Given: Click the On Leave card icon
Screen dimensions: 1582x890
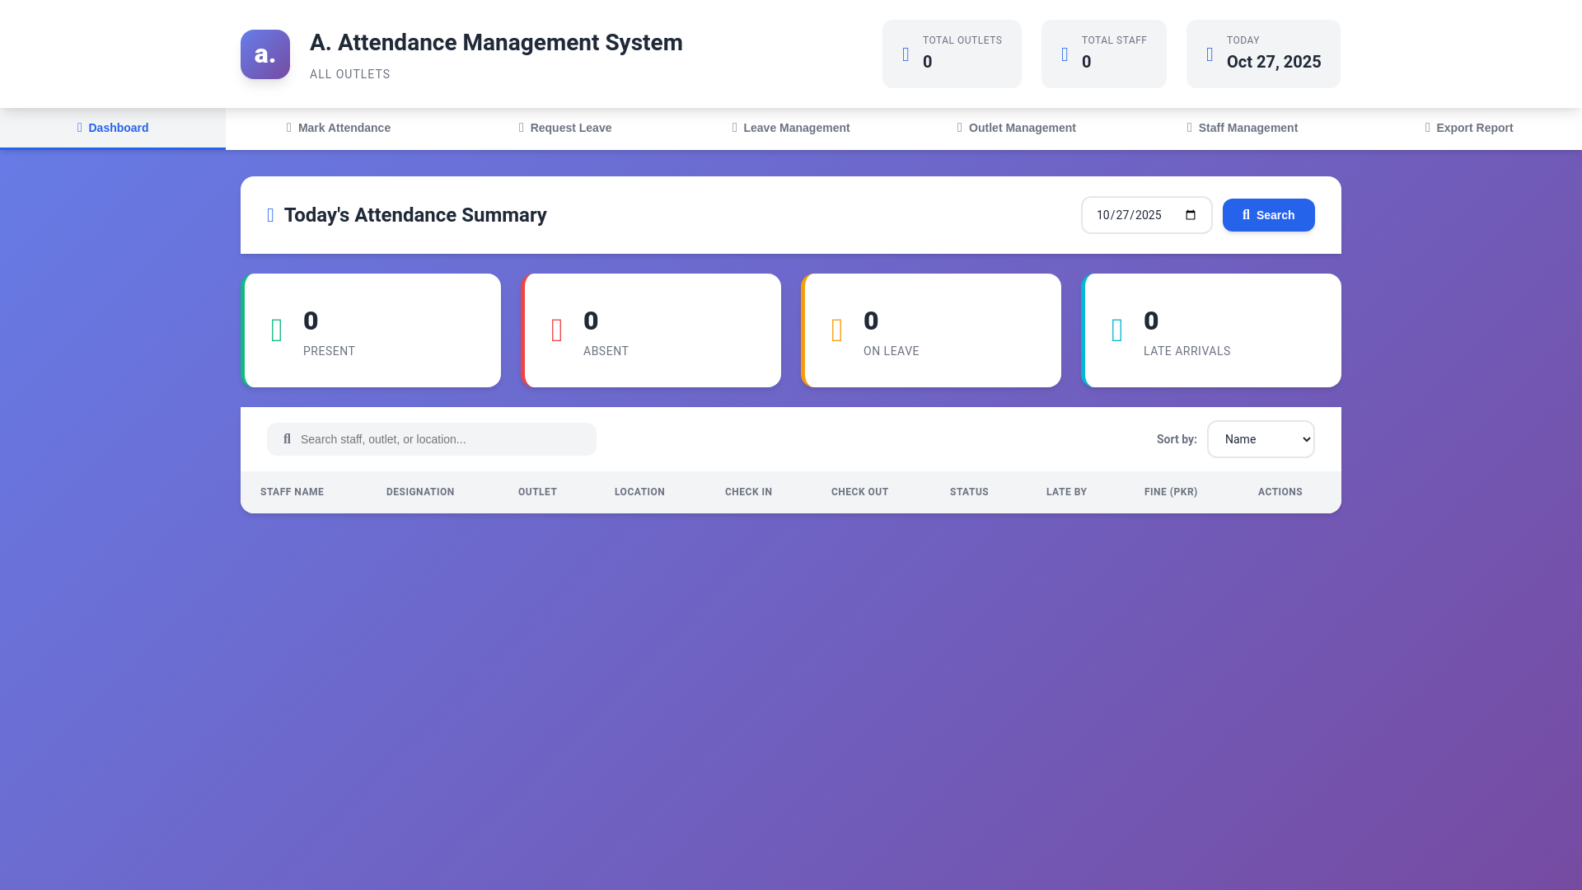Looking at the screenshot, I should point(837,330).
